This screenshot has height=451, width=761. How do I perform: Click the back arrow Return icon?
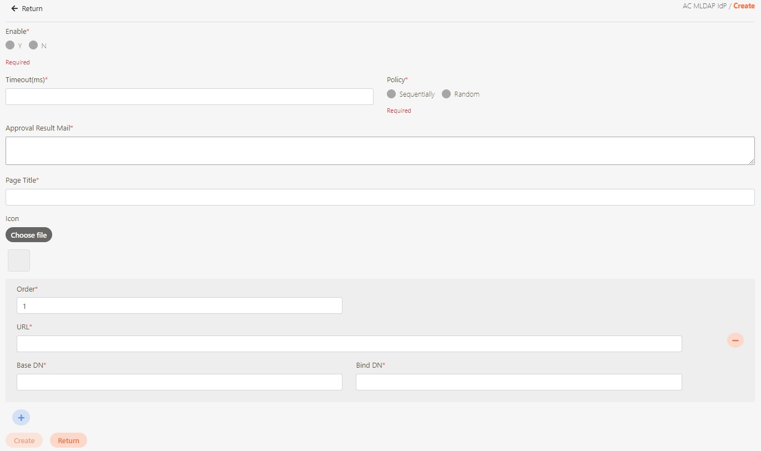(14, 9)
